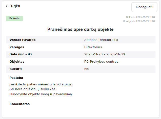
Task: Click the green Priimta status badge
Action: coord(14,18)
